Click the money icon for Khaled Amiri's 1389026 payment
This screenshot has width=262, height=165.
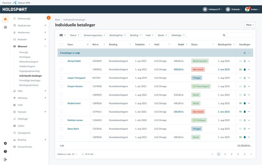pos(241,103)
